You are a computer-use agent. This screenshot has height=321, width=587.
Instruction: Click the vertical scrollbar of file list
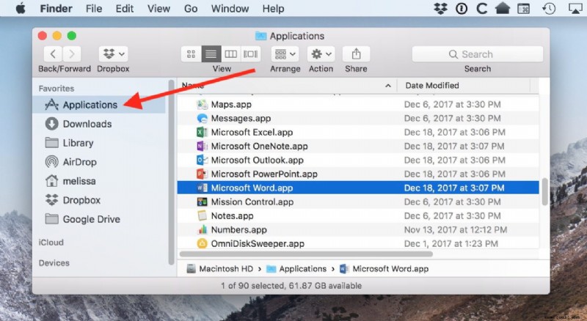point(544,191)
